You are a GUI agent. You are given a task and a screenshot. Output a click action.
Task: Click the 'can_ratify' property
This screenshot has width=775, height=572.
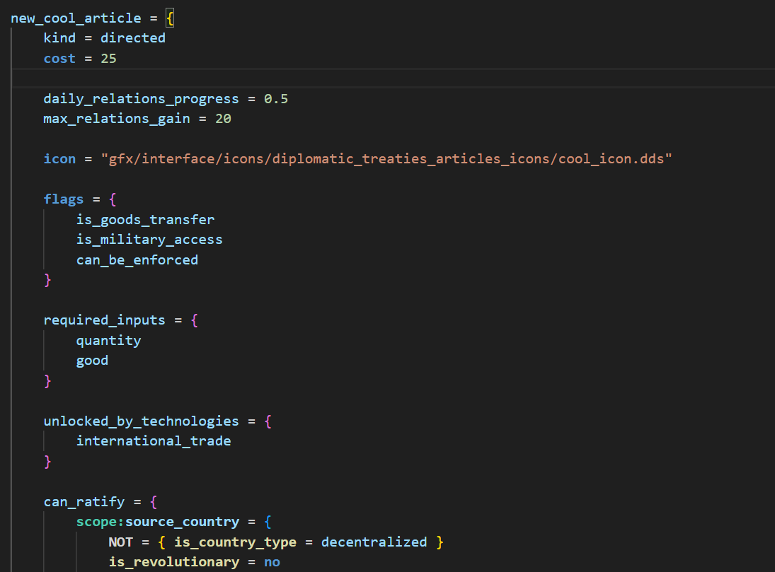84,502
